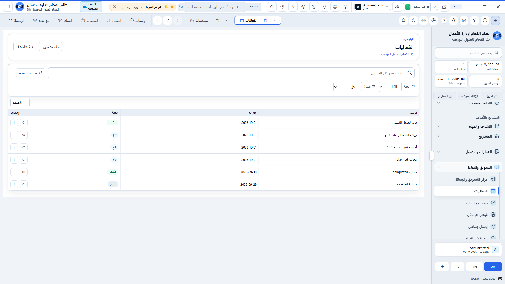
Task: Switch to the المستندات tab
Action: tap(200, 21)
